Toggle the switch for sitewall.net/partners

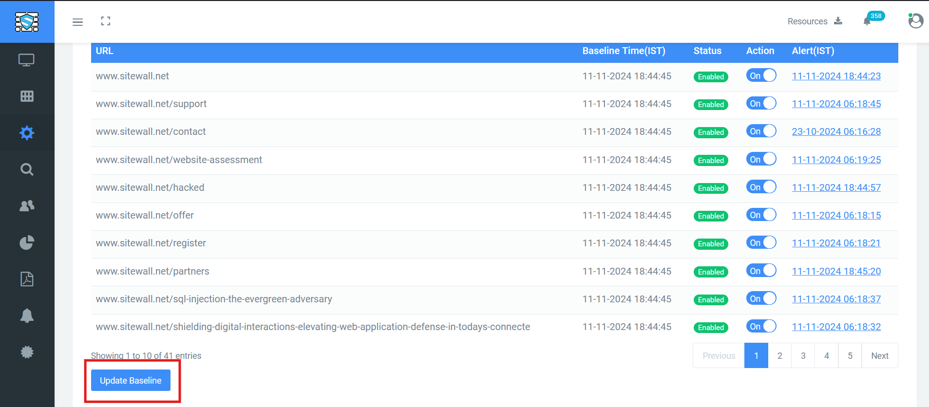pyautogui.click(x=761, y=271)
